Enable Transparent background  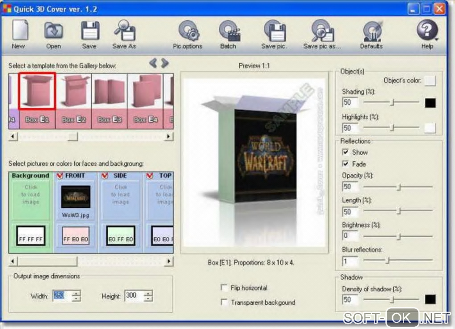click(x=224, y=302)
